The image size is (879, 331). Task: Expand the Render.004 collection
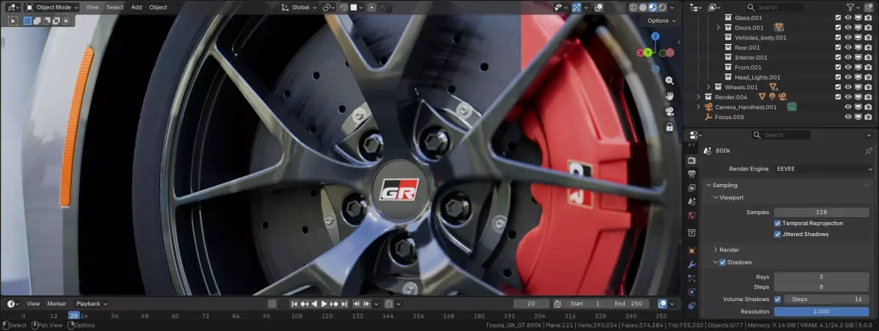point(699,96)
